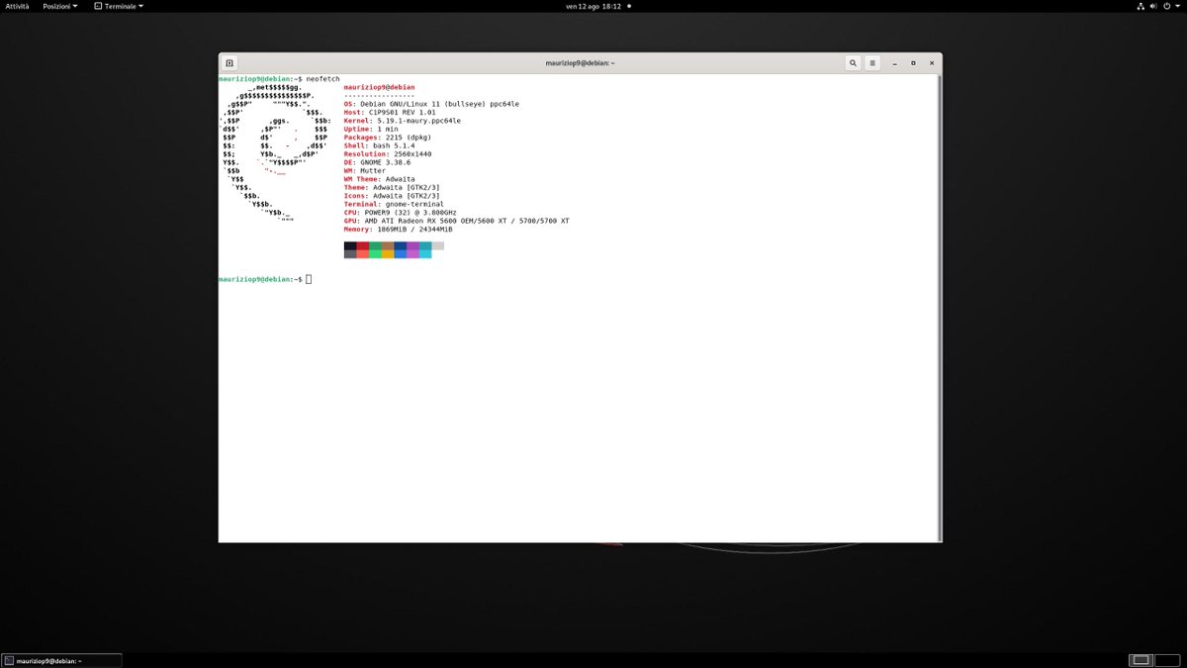1187x668 pixels.
Task: Minimize the terminal window
Action: [x=894, y=62]
